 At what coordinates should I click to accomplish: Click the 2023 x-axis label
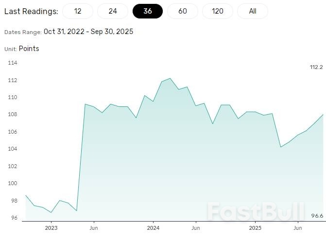[51, 227]
